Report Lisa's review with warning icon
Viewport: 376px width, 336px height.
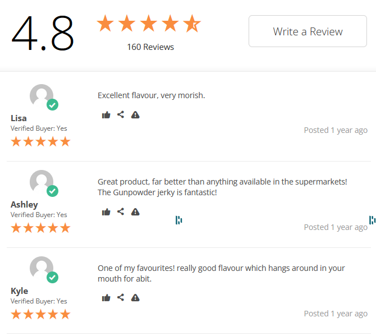135,115
